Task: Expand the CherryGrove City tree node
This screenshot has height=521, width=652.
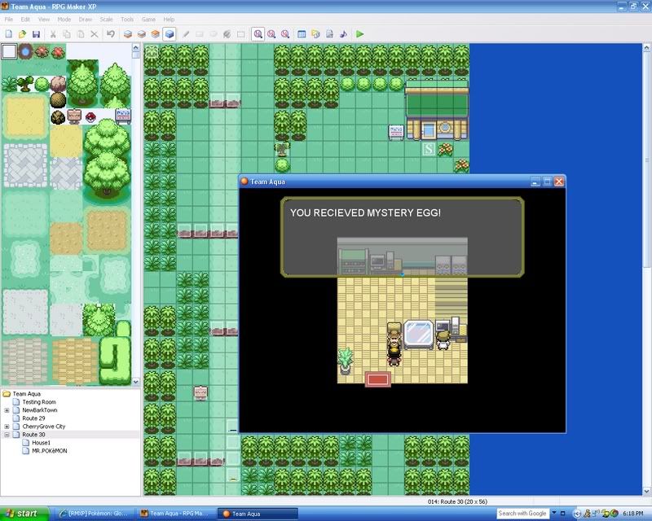Action: 7,427
